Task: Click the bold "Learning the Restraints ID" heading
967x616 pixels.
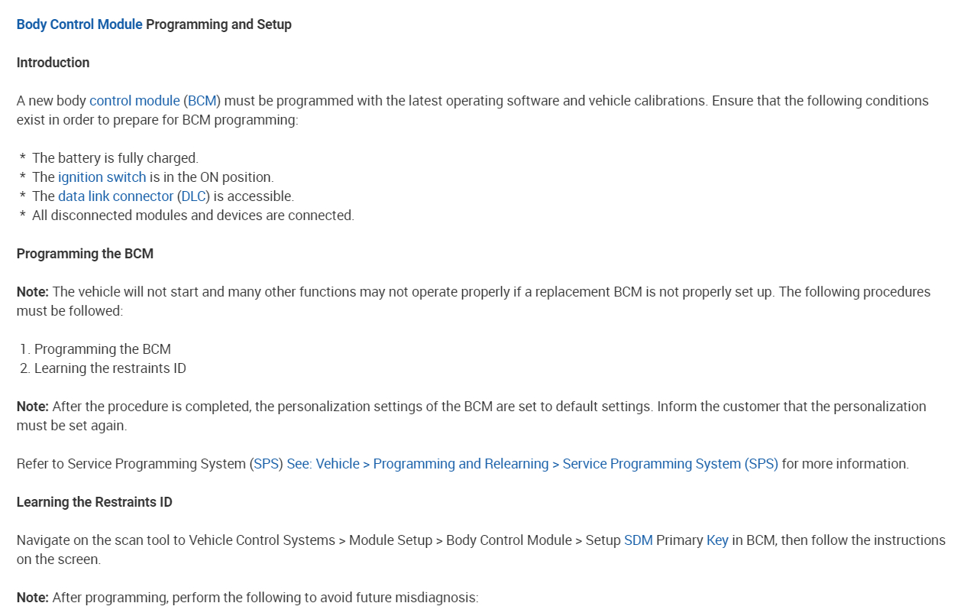Action: 94,502
